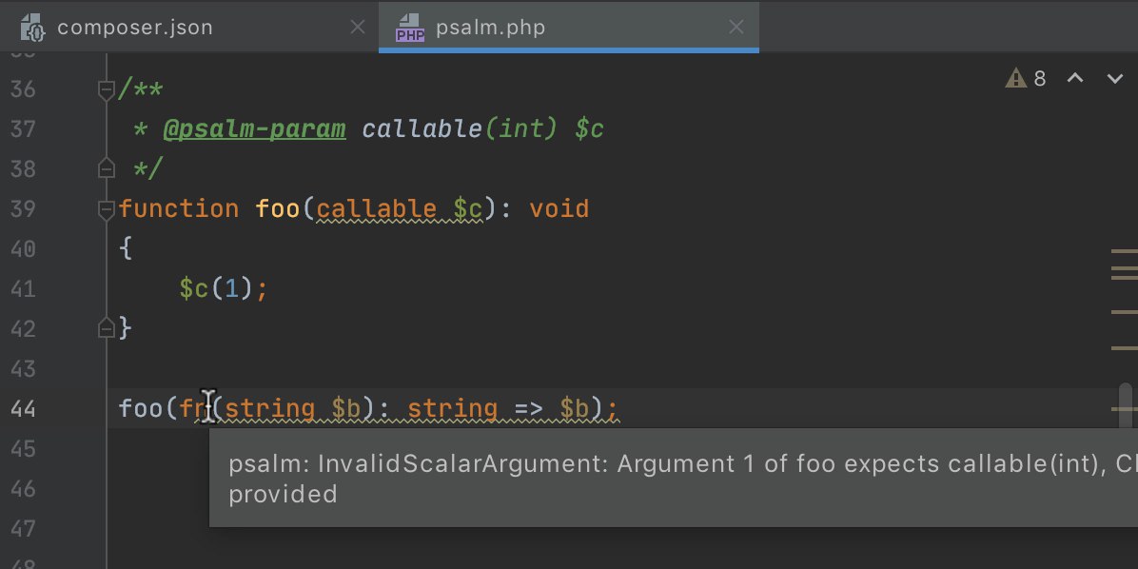Click the PHP file icon on psalm.php tab
The image size is (1138, 569).
click(410, 28)
